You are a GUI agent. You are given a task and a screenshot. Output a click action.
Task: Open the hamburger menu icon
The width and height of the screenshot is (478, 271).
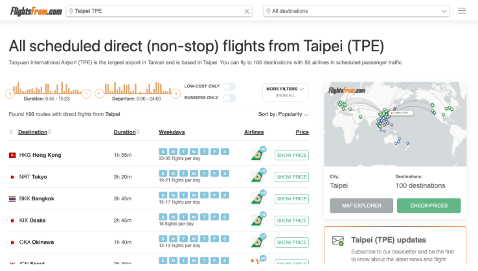[x=462, y=11]
